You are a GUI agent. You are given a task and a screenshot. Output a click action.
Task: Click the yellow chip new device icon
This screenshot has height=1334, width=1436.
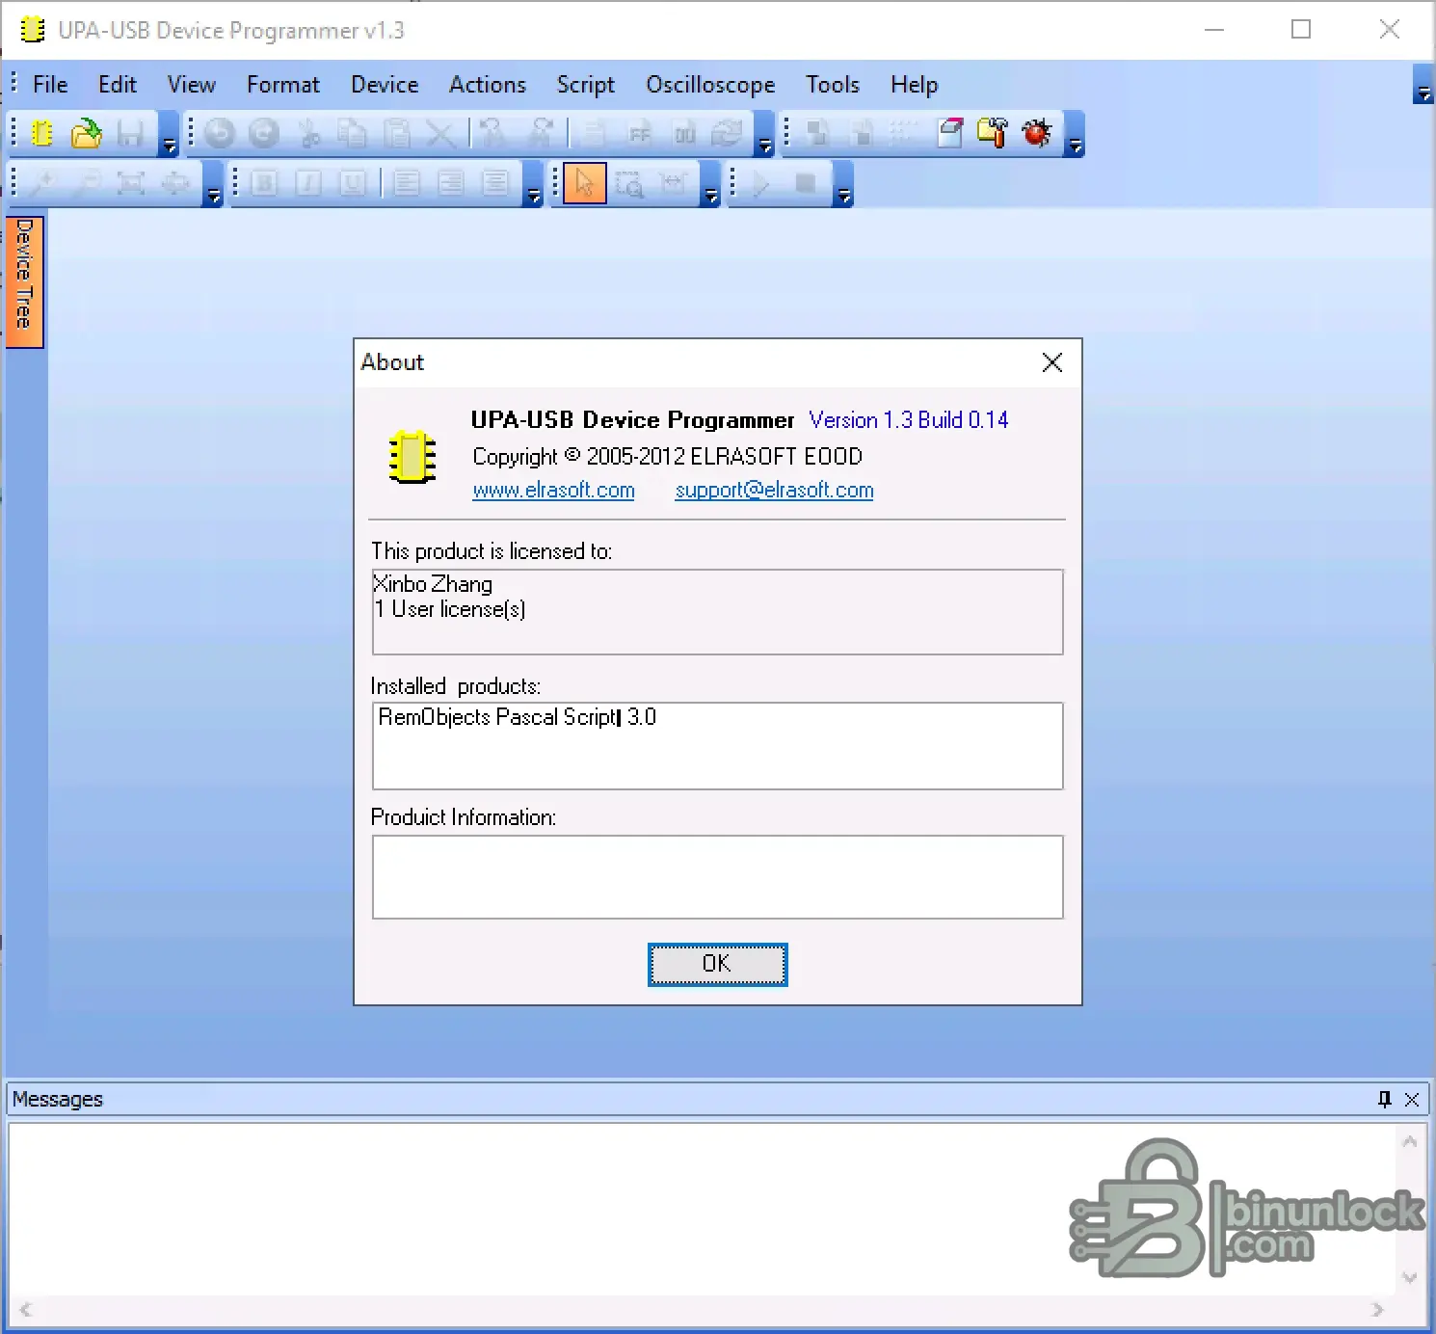tap(41, 133)
